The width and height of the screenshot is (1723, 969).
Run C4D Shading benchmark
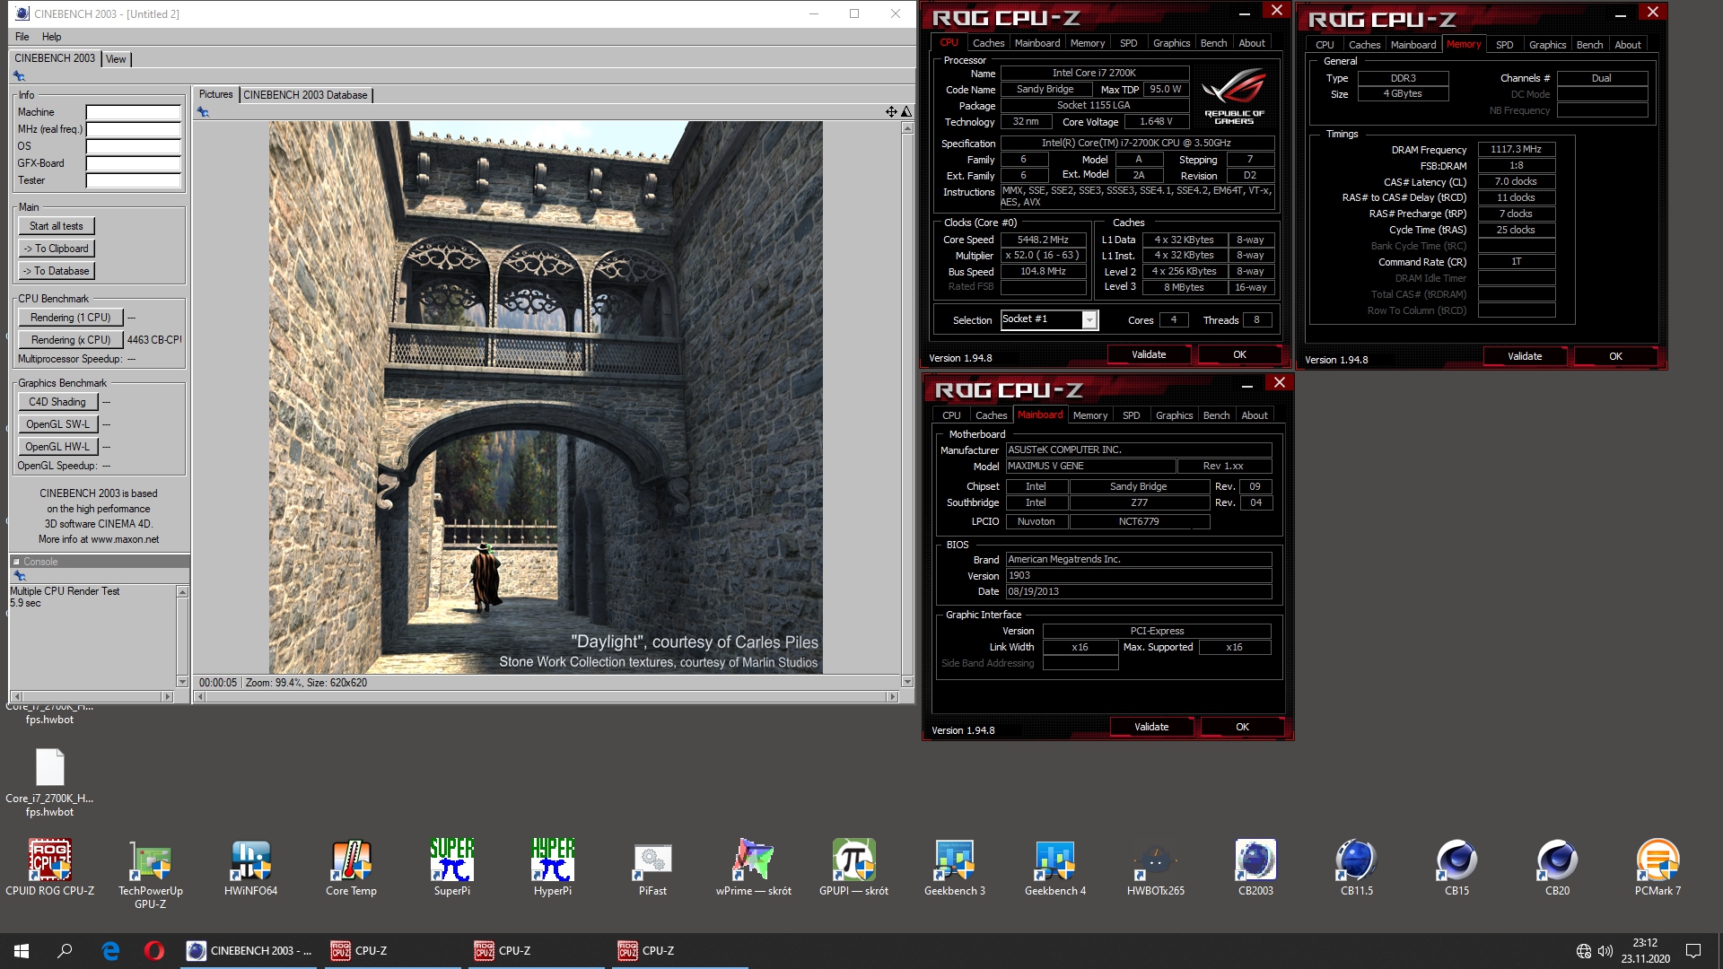pos(57,402)
